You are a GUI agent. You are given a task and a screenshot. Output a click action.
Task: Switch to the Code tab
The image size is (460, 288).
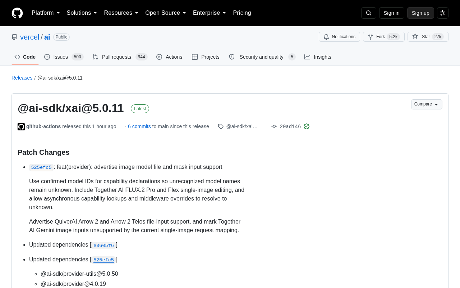tap(25, 57)
